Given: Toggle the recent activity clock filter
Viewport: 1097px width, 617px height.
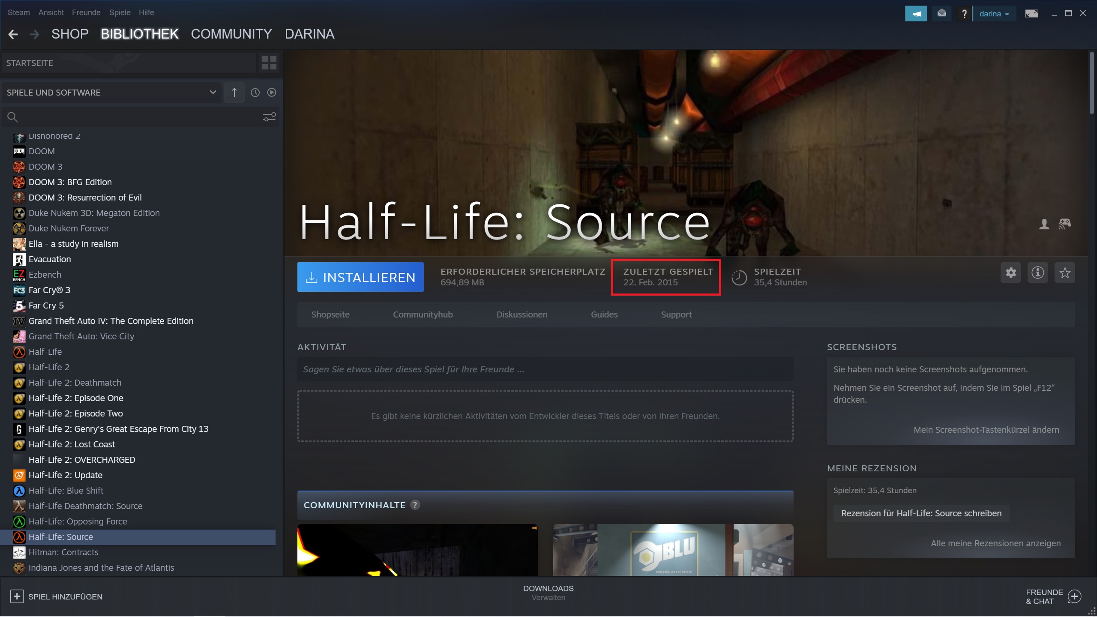Looking at the screenshot, I should (x=255, y=93).
